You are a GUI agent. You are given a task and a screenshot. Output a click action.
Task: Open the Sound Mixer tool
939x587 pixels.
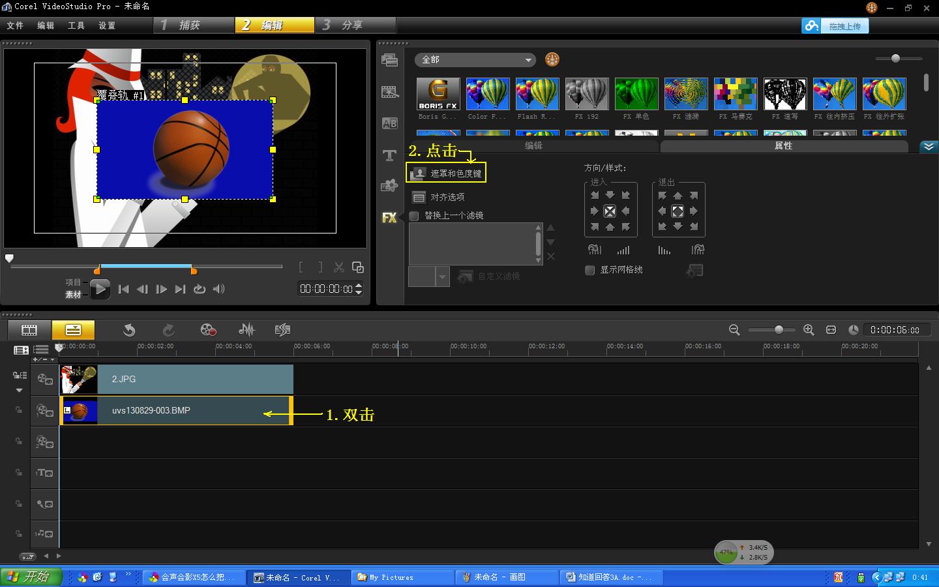pyautogui.click(x=246, y=330)
